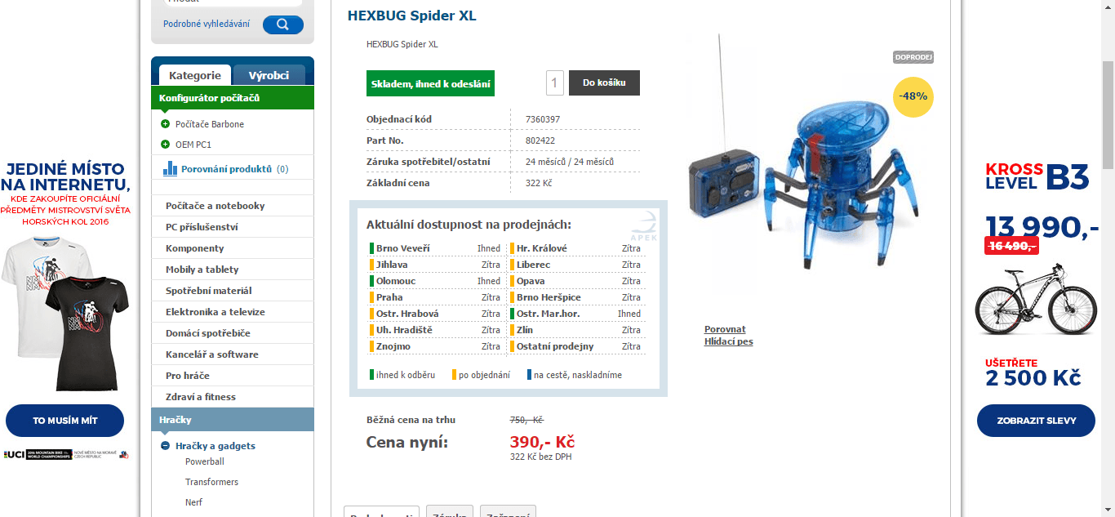Click green ihned k odběru legend marker
Screen dimensions: 1115x517
[371, 375]
